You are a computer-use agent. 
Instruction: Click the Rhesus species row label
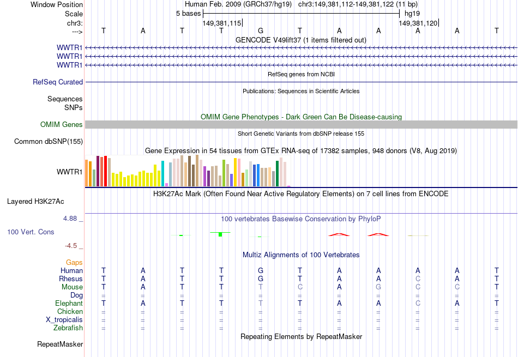tap(71, 279)
